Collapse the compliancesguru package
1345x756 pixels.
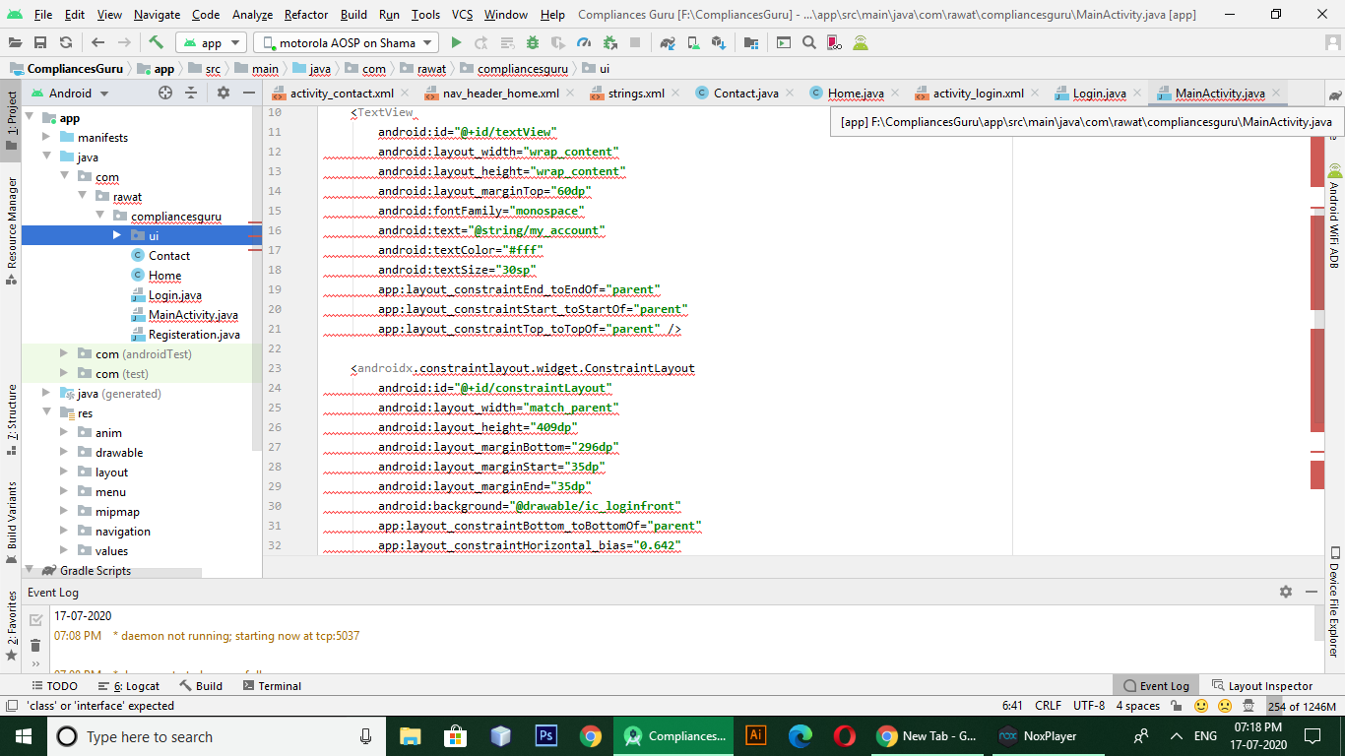pyautogui.click(x=99, y=216)
